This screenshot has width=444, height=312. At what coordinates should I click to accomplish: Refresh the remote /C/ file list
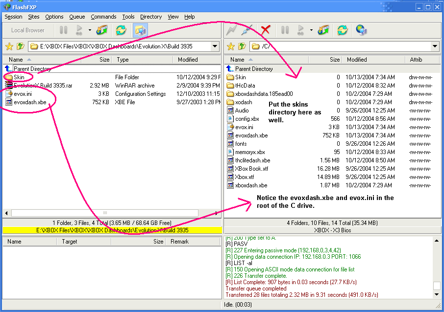tap(343, 30)
